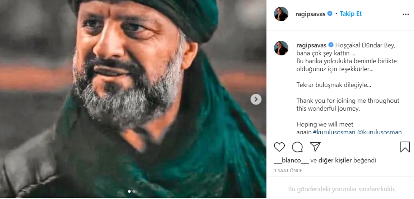The width and height of the screenshot is (414, 199).
Task: Like the post with the heart icon
Action: pos(279,147)
